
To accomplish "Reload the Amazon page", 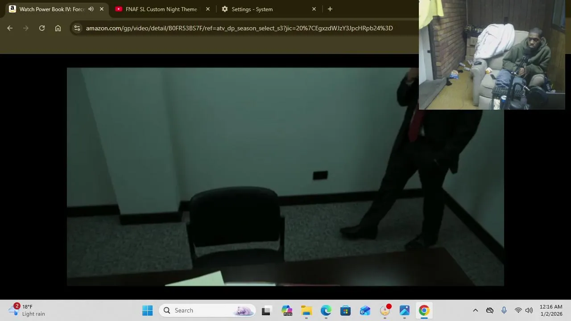I will [42, 28].
